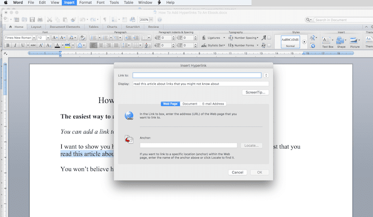Click the OK button in dialog
Image resolution: width=373 pixels, height=217 pixels.
(260, 172)
